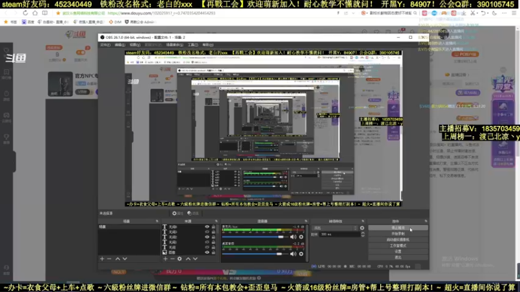The width and height of the screenshot is (520, 292).
Task: Select the 图像 image source row
Action: (x=189, y=252)
